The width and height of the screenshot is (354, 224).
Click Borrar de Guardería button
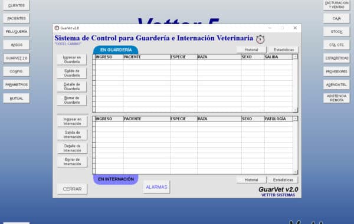[71, 100]
